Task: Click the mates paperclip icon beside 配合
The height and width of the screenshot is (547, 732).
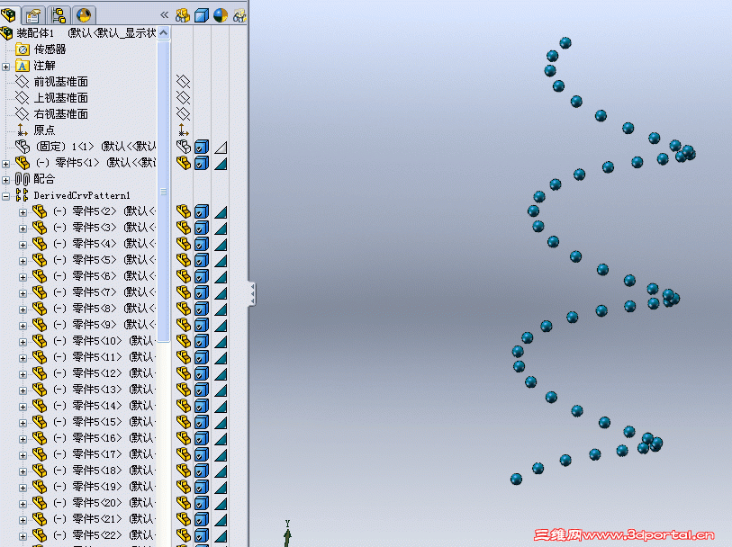Action: tap(22, 179)
